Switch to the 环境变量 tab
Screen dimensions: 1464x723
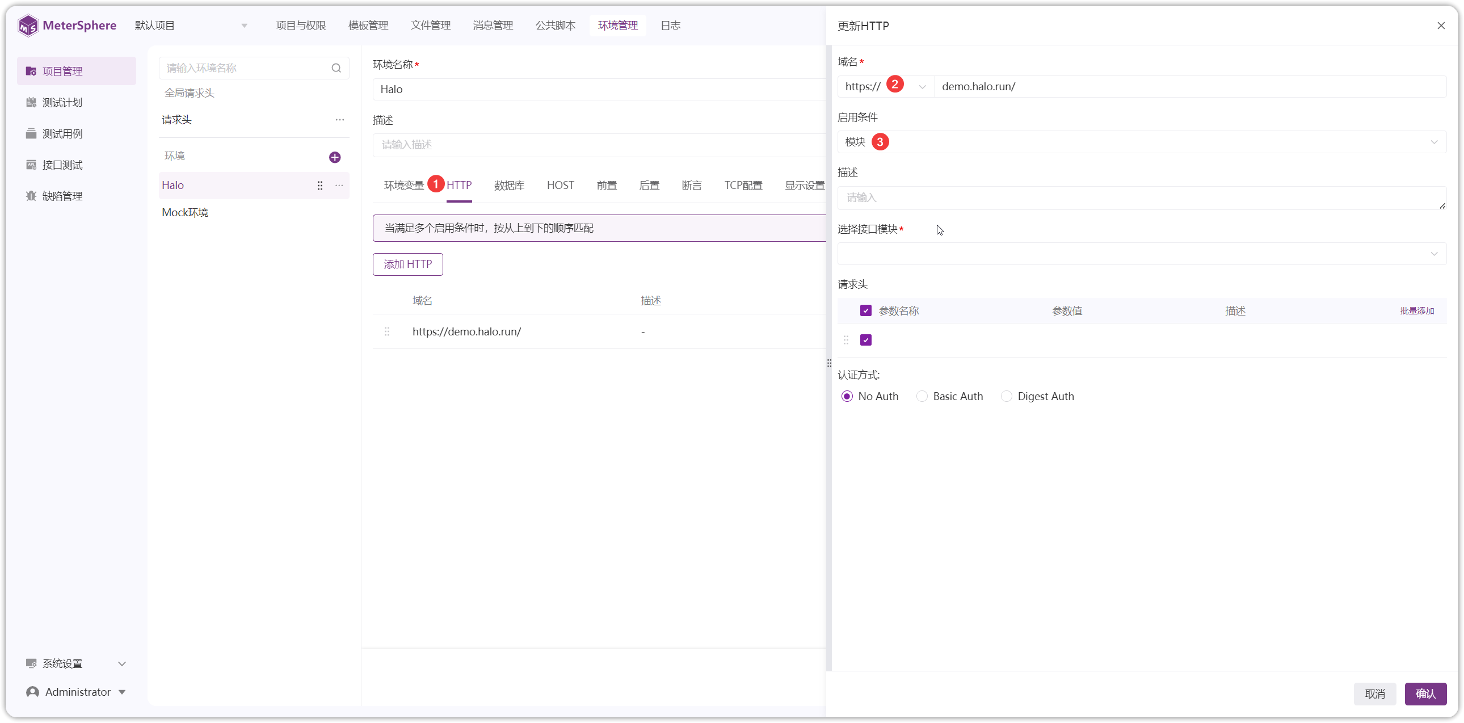tap(404, 186)
